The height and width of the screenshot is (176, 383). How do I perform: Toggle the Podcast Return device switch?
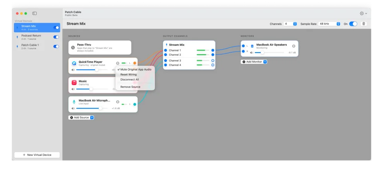click(x=56, y=37)
